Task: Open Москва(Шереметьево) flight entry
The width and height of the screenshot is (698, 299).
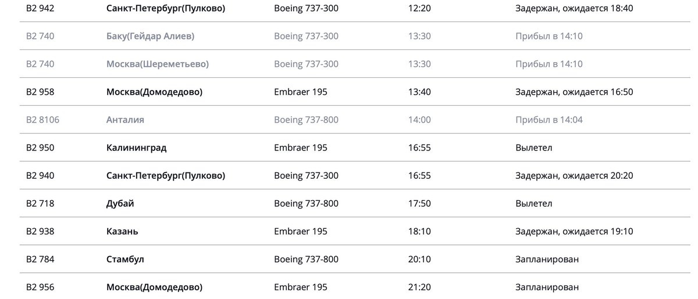Action: coord(355,64)
